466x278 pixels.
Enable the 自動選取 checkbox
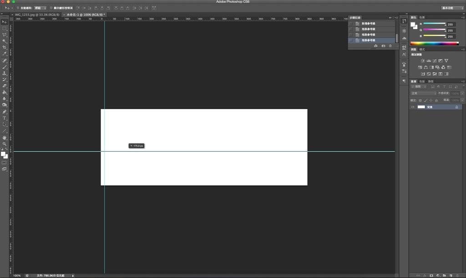[18, 8]
